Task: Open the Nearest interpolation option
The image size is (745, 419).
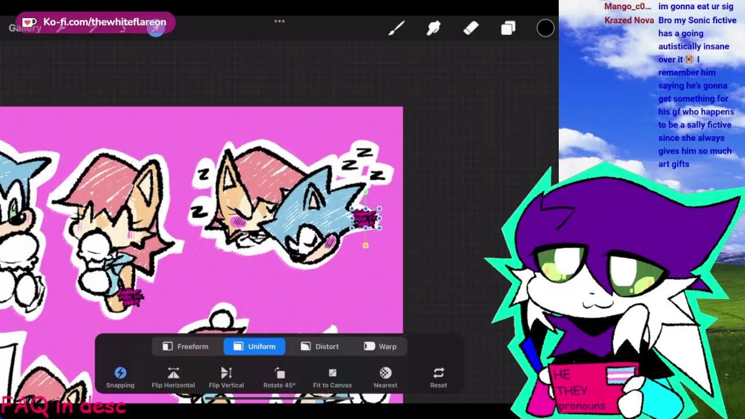Action: click(x=385, y=377)
